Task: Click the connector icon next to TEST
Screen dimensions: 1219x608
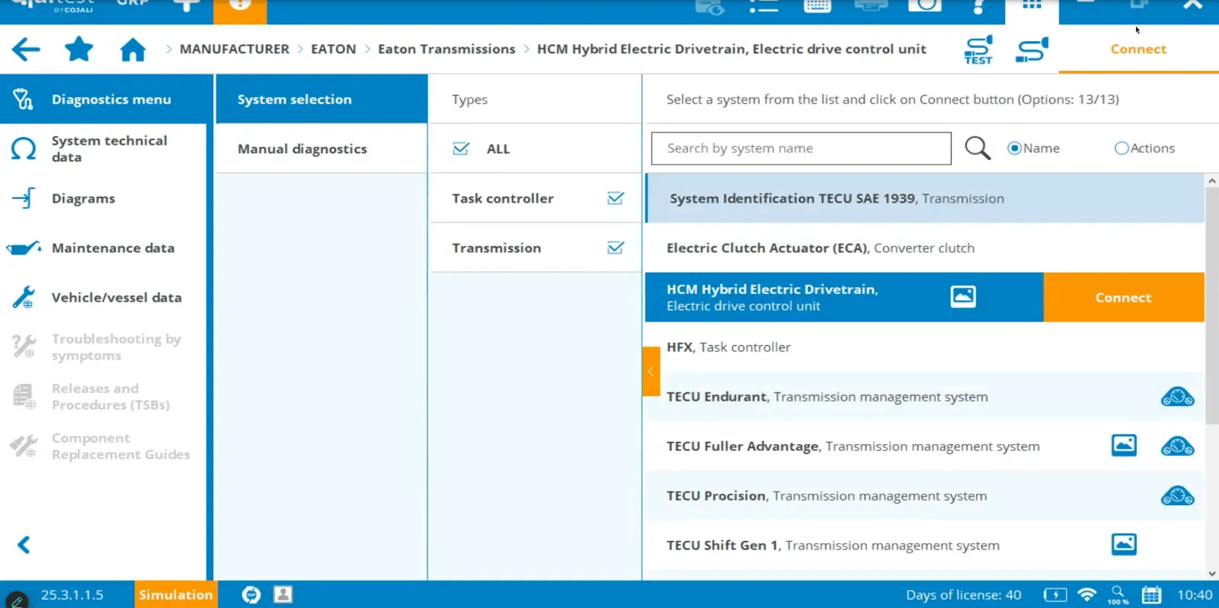Action: (x=1032, y=50)
